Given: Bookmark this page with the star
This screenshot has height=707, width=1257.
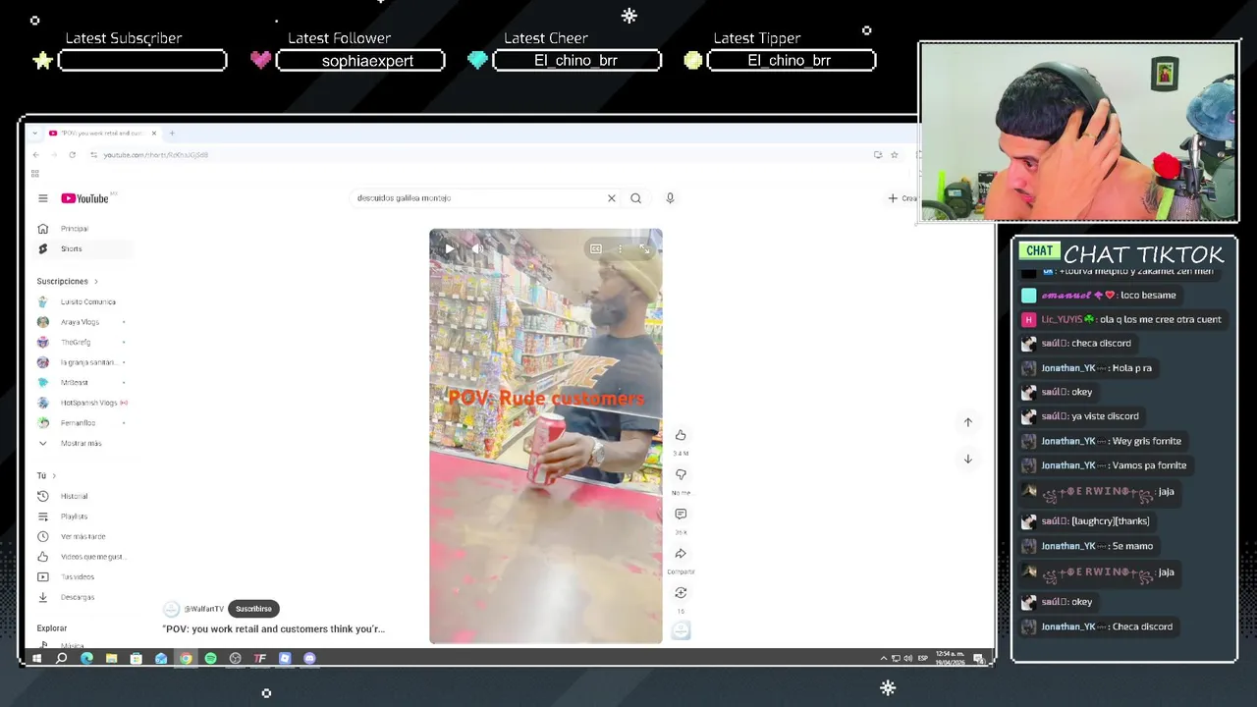Looking at the screenshot, I should click(x=894, y=155).
